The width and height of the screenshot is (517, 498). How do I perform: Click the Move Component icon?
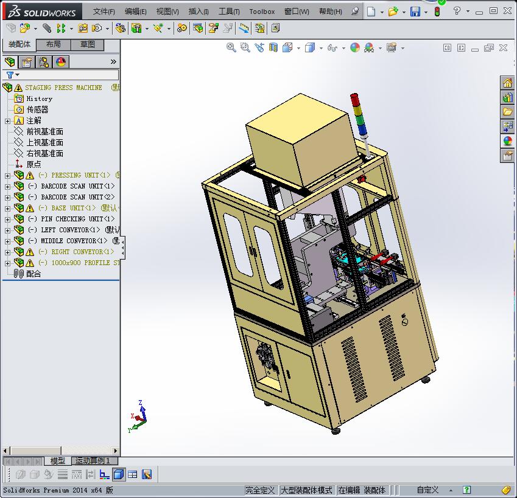(x=97, y=29)
